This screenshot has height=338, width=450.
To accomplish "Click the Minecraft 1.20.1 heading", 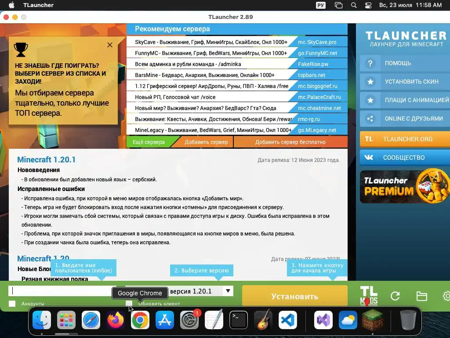I will (x=46, y=160).
